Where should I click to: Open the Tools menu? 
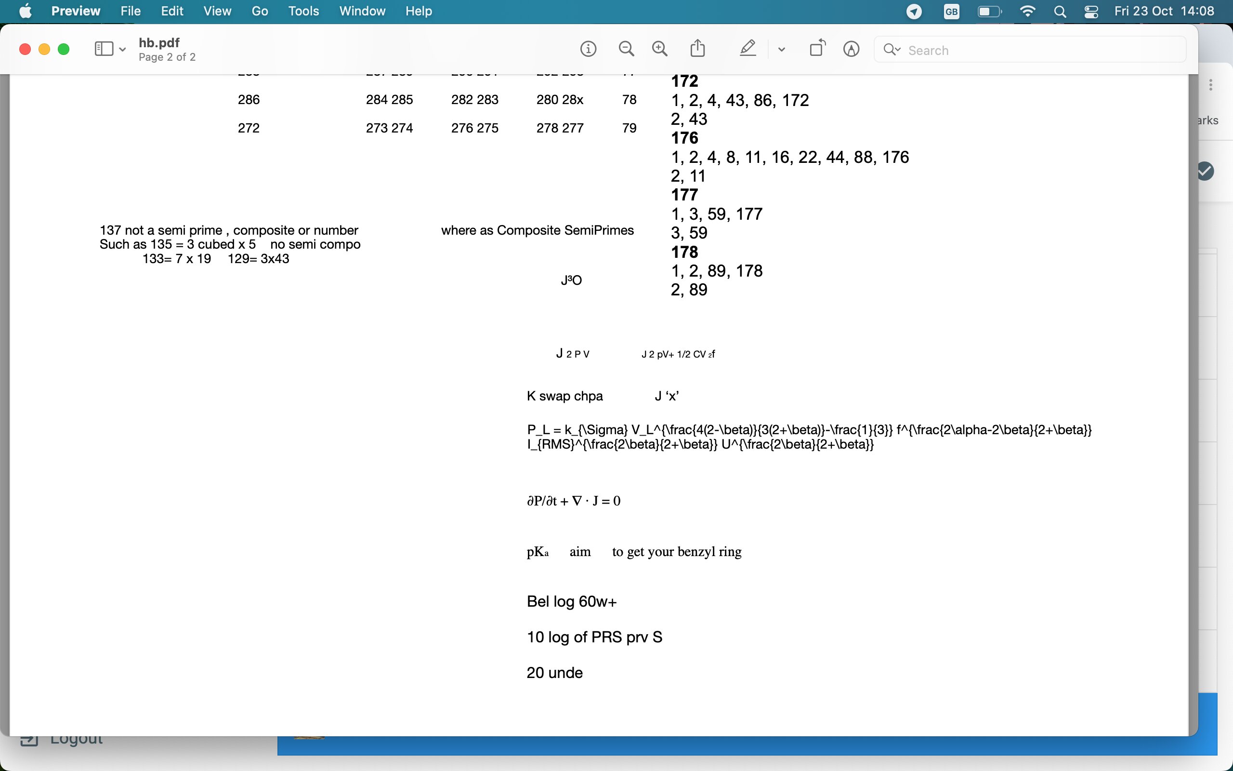[303, 11]
